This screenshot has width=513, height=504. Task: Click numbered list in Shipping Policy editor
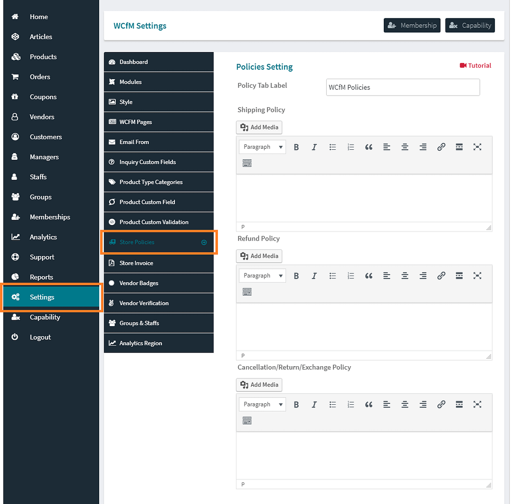[351, 147]
